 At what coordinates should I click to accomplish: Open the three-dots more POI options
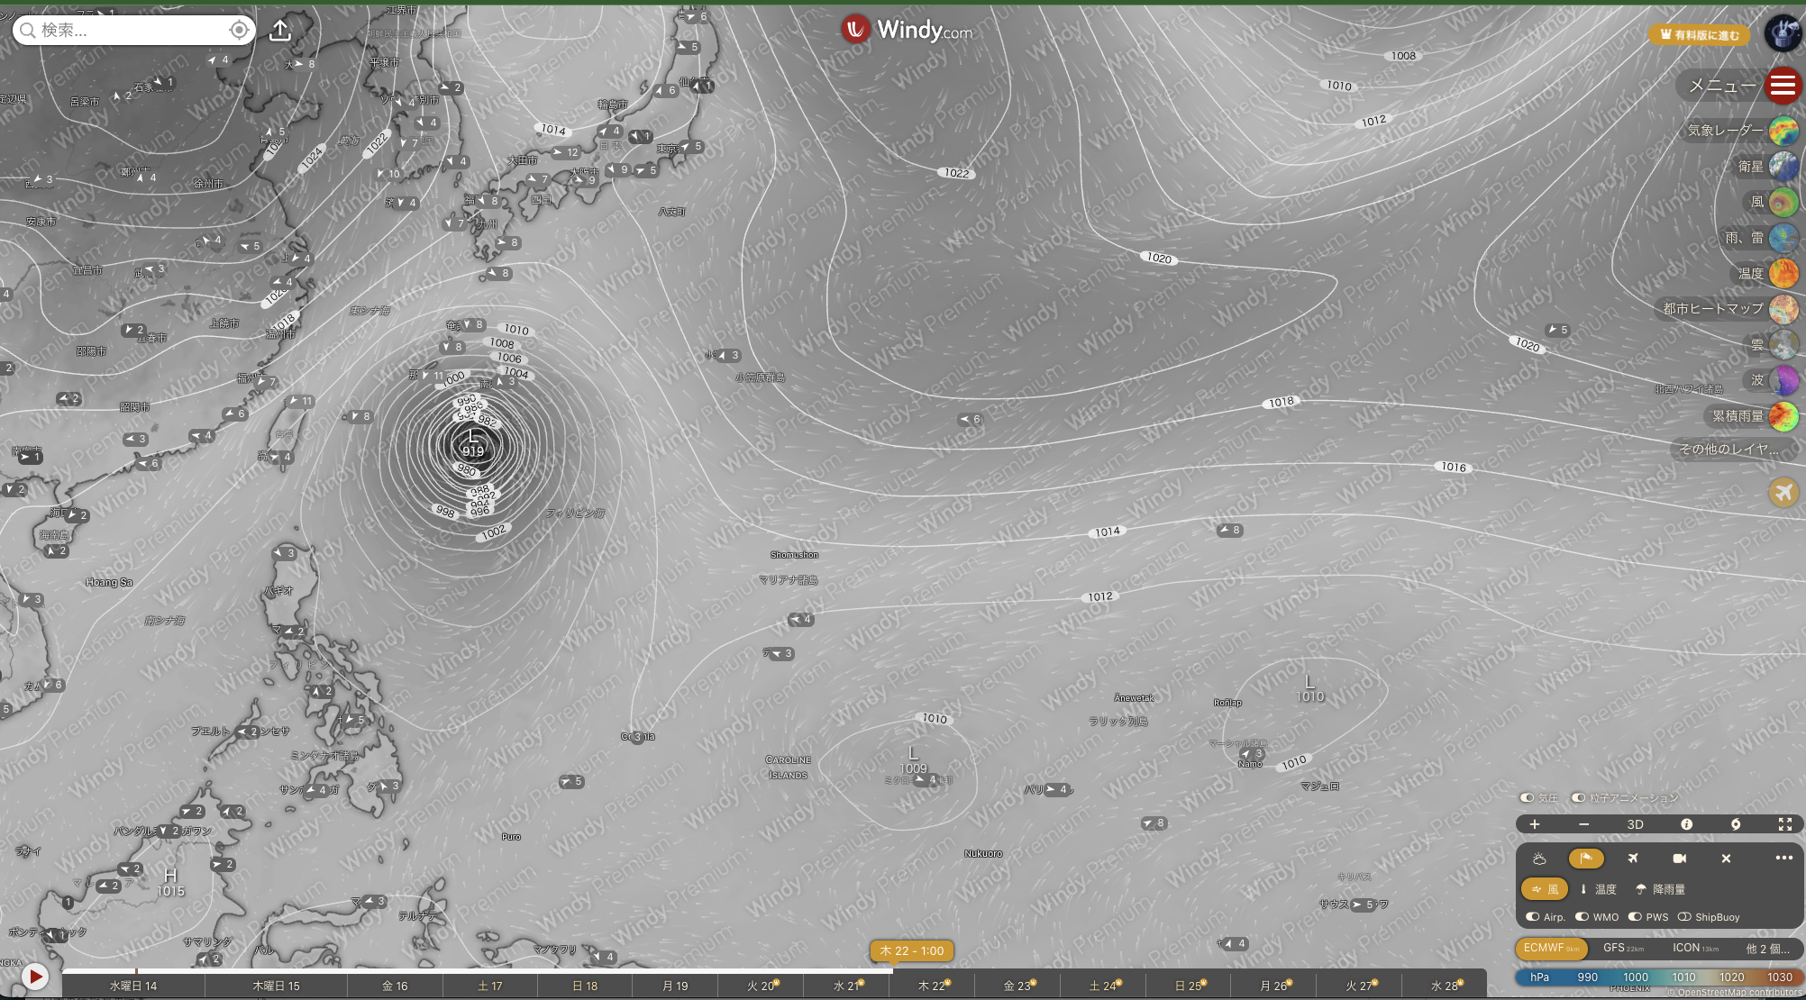click(1783, 858)
